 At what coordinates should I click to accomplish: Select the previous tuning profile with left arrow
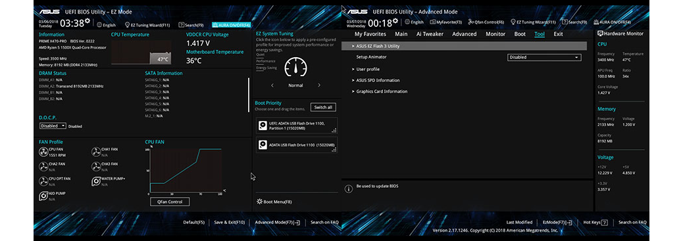272,85
